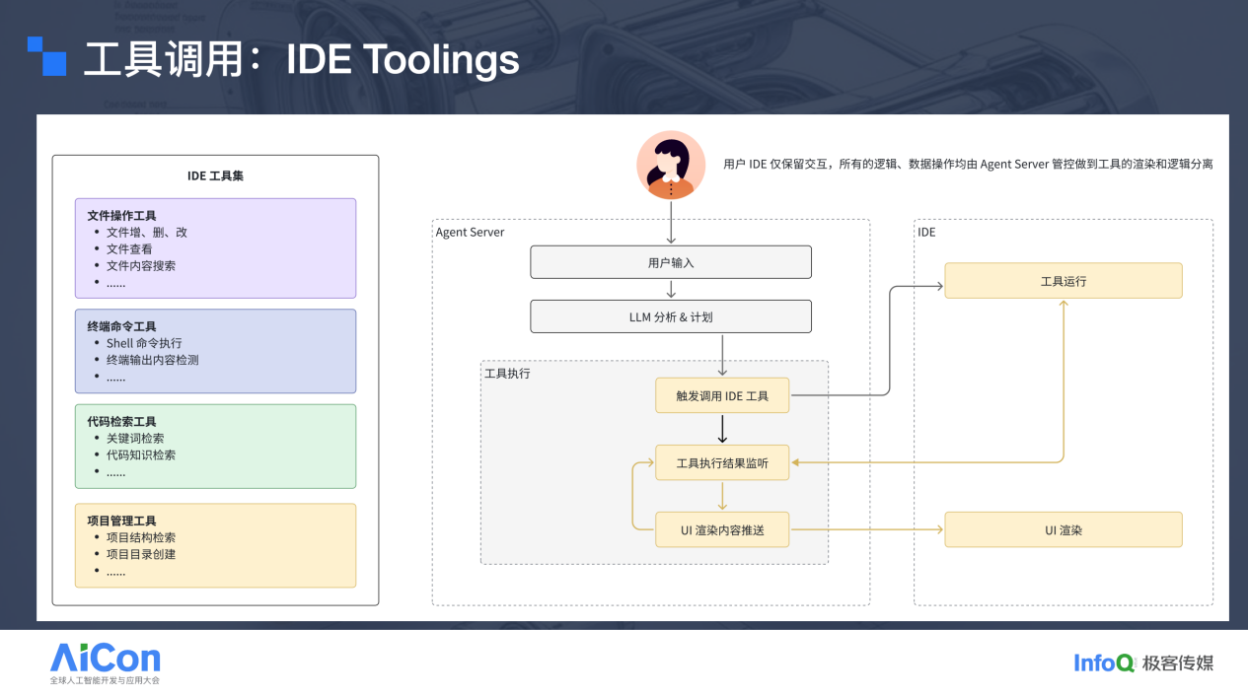Select the UI 渲染 box in IDE
Screen dimensions: 1248x698
pos(1064,529)
